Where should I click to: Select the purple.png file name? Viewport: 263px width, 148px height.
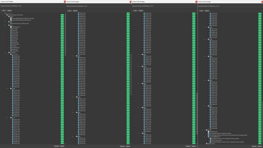pos(15,42)
